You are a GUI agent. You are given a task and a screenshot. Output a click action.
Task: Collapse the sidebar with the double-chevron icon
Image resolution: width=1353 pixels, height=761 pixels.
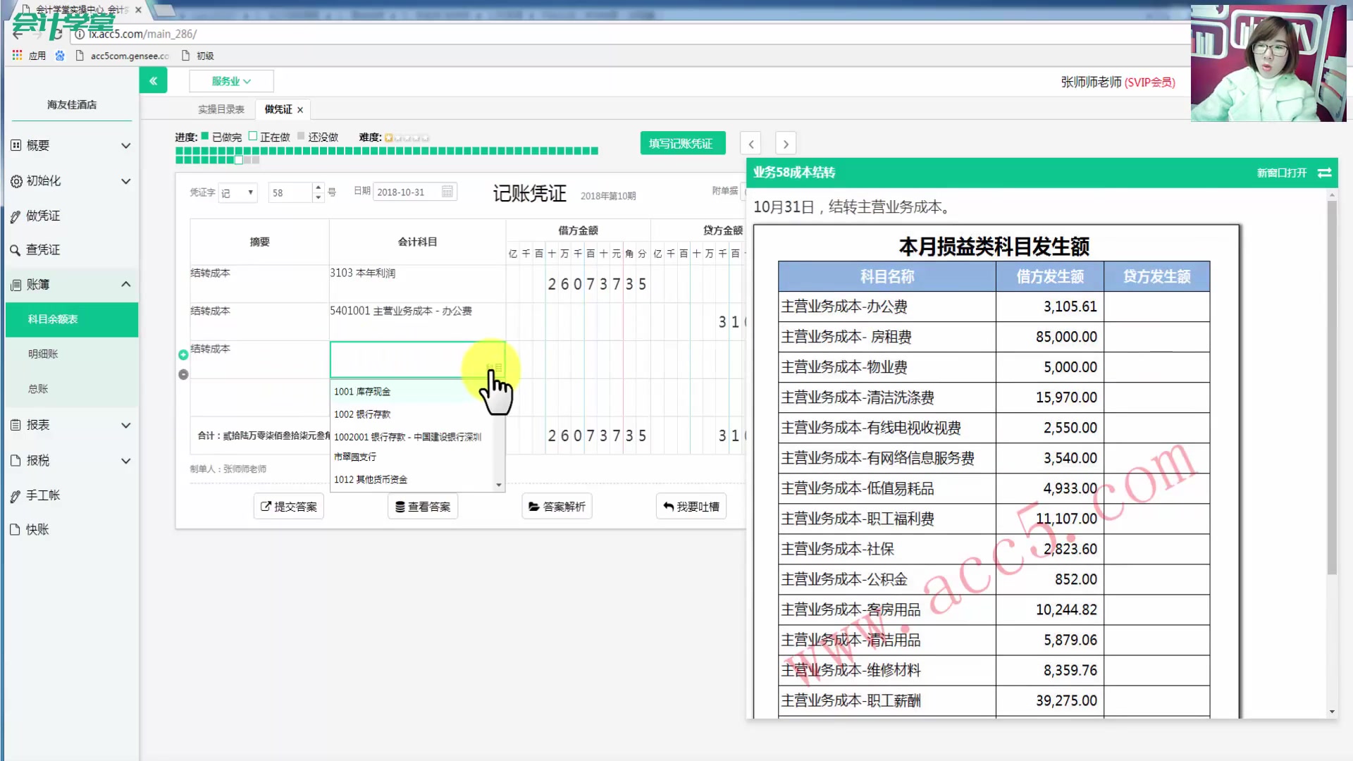(x=154, y=80)
